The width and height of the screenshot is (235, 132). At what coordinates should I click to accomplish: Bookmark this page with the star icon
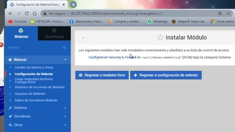228,14
